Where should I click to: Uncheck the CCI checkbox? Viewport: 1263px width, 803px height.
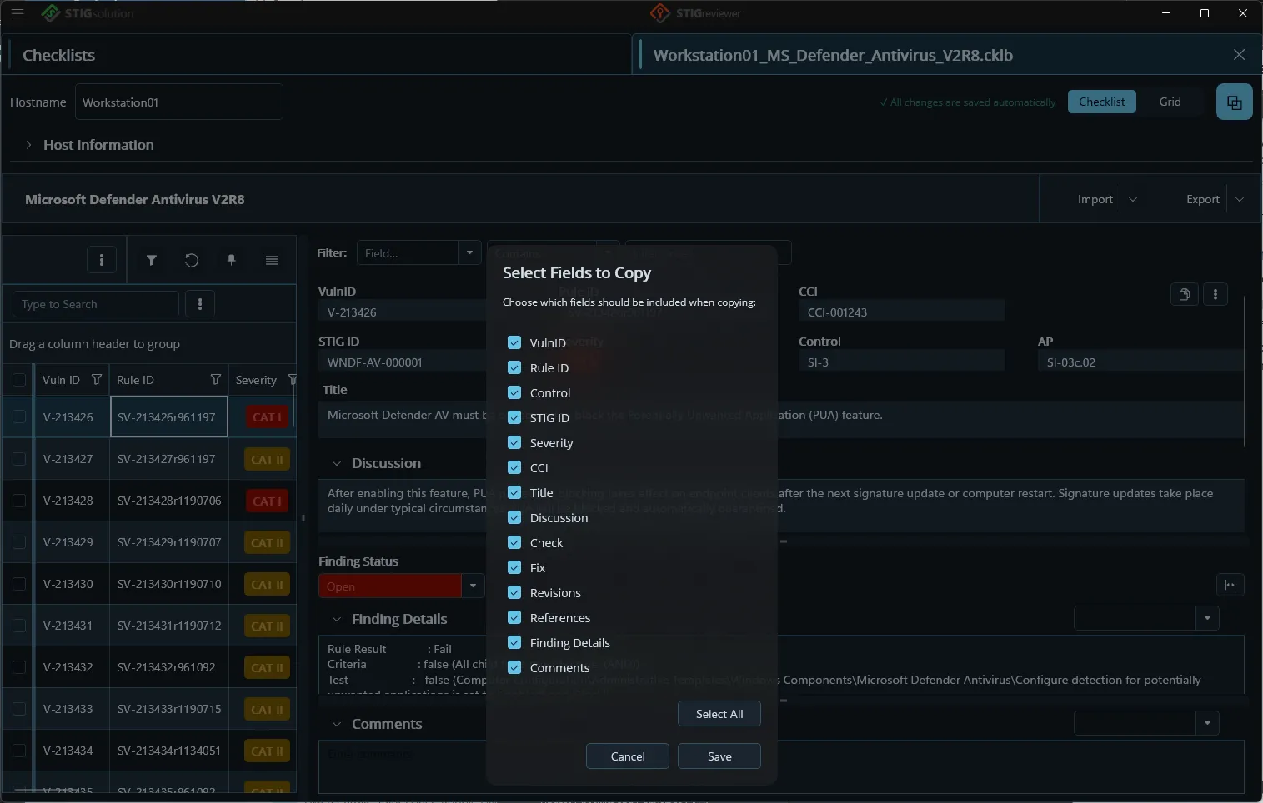point(514,467)
